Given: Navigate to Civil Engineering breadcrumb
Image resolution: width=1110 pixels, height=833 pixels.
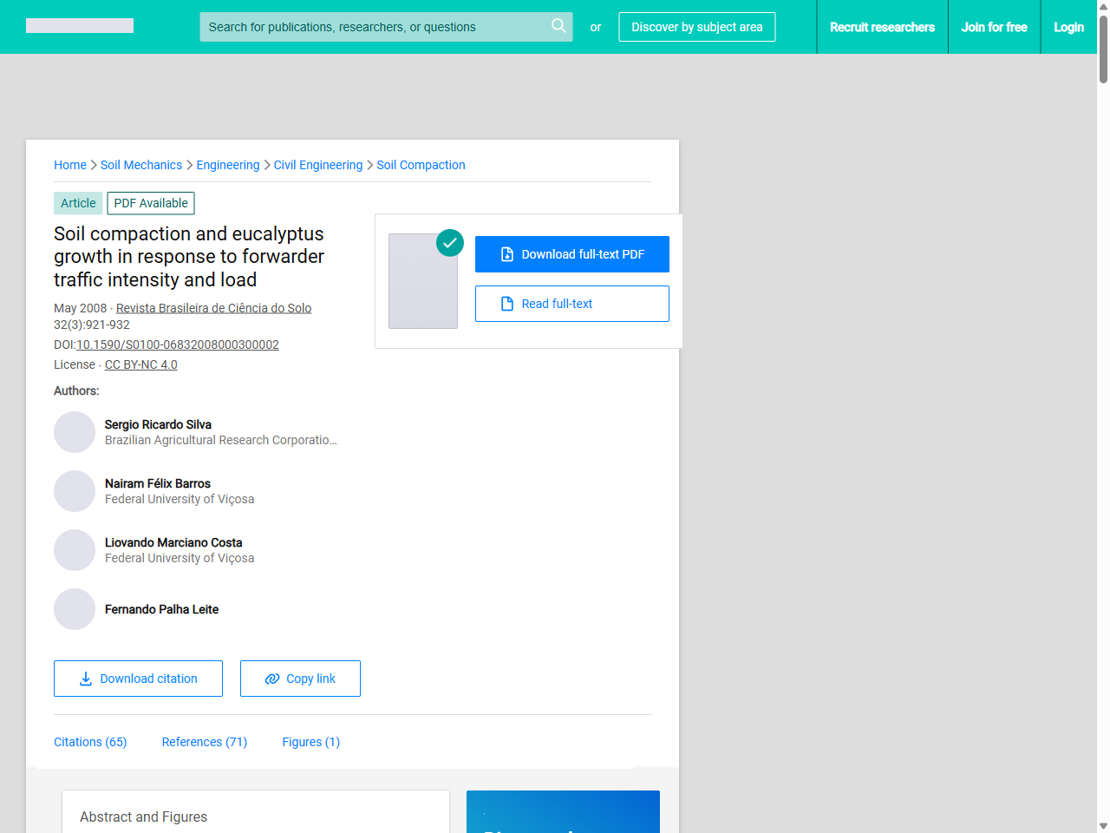Looking at the screenshot, I should pyautogui.click(x=317, y=165).
